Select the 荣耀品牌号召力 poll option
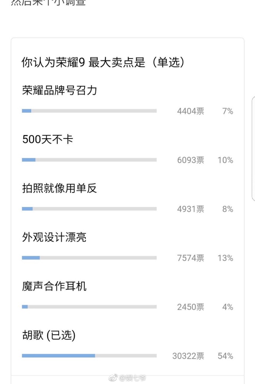 click(x=59, y=91)
